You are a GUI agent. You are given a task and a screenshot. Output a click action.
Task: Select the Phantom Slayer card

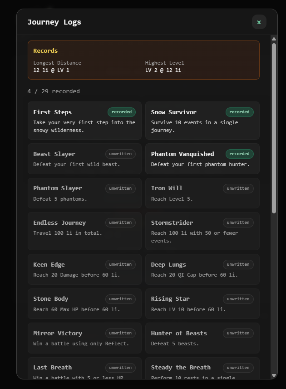pos(84,193)
